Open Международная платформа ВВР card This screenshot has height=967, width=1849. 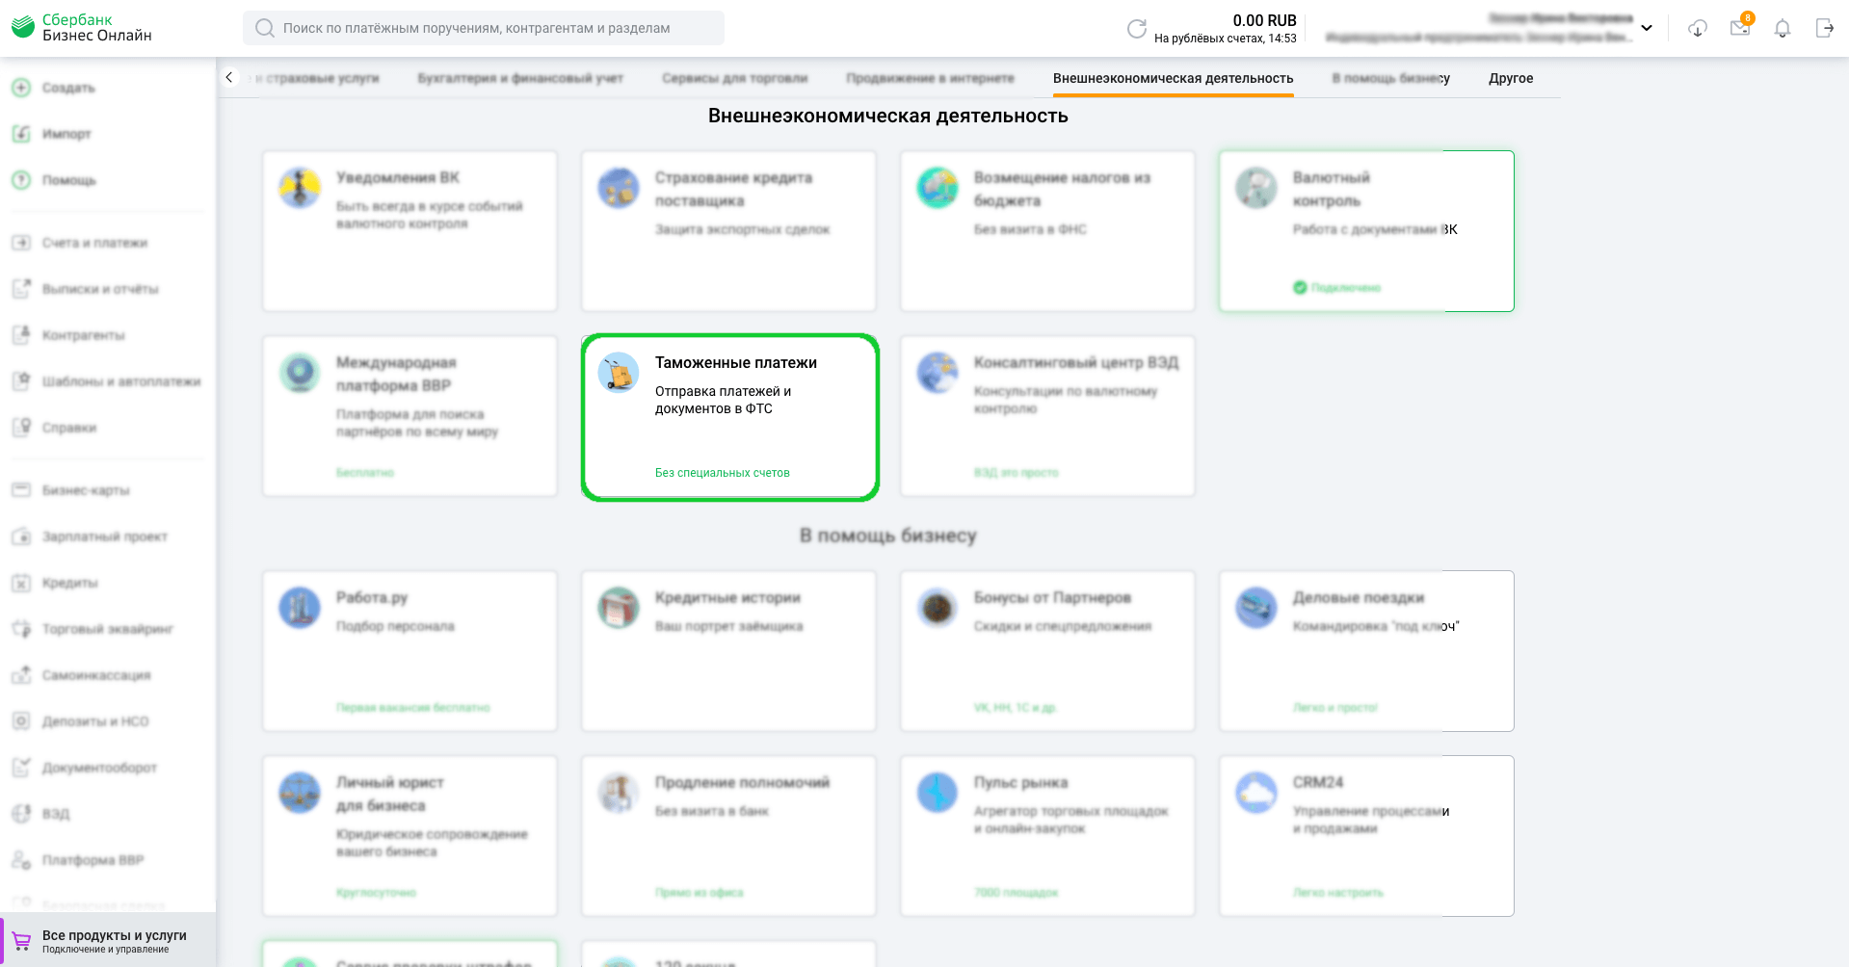coord(409,416)
